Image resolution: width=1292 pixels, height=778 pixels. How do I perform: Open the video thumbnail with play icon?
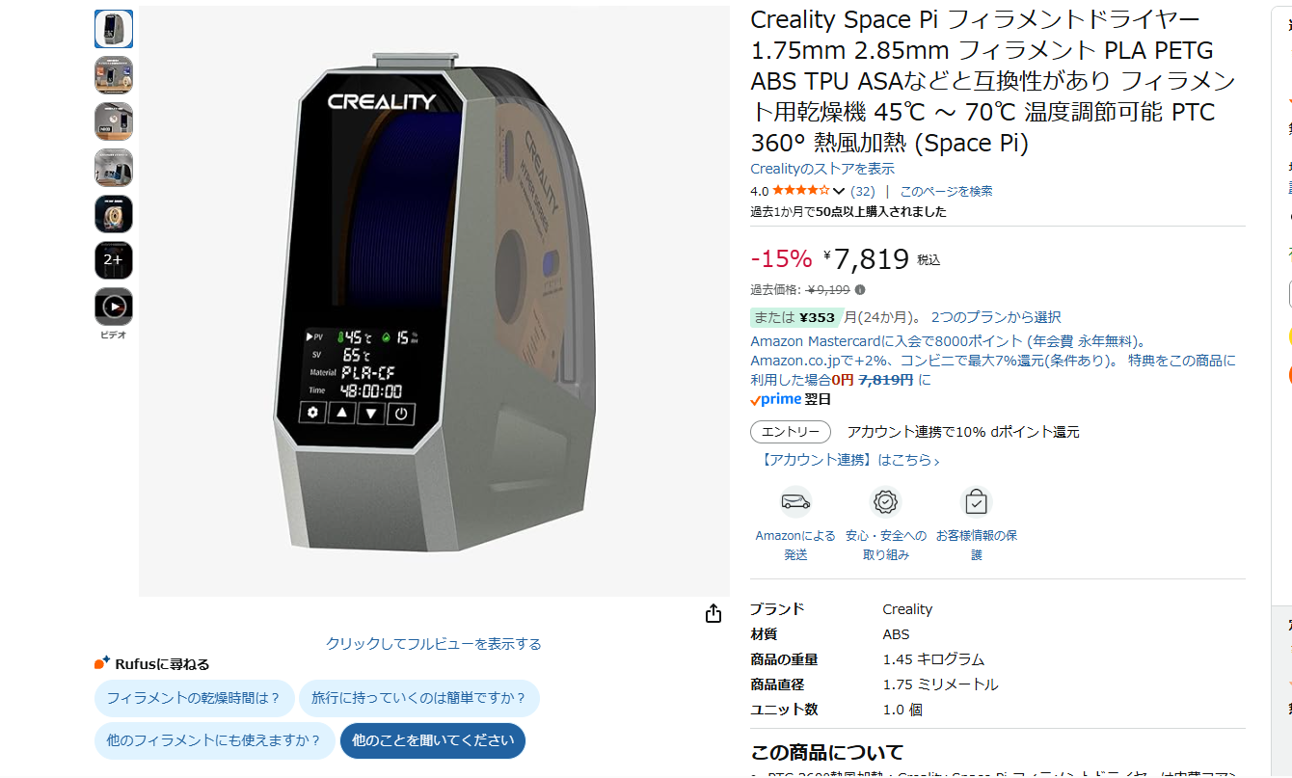(114, 307)
